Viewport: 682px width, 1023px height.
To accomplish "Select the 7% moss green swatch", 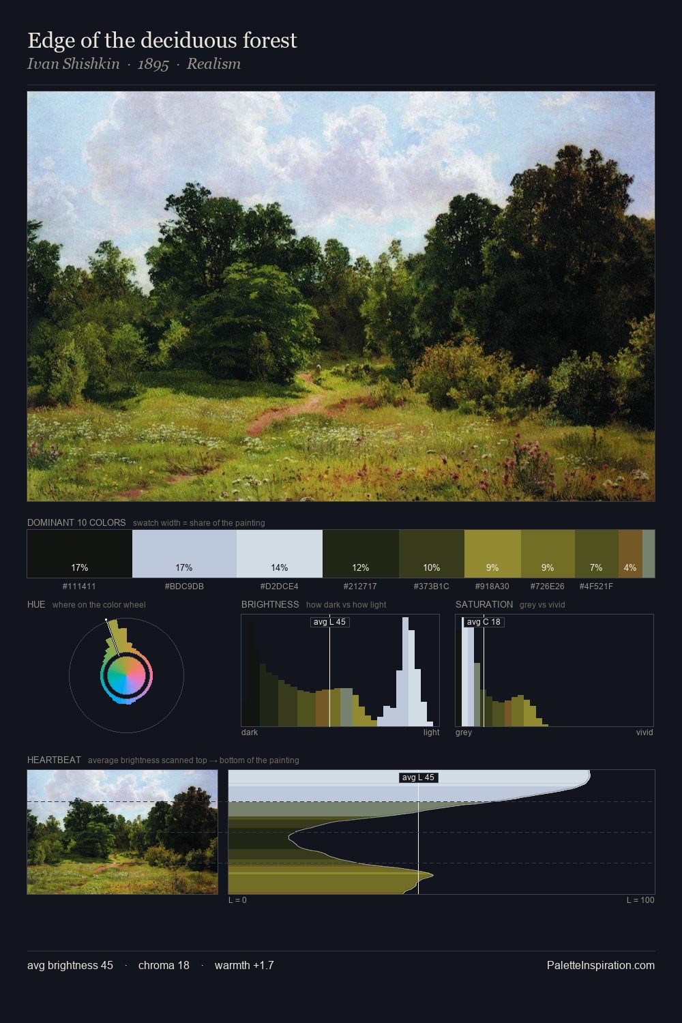I will [x=597, y=554].
